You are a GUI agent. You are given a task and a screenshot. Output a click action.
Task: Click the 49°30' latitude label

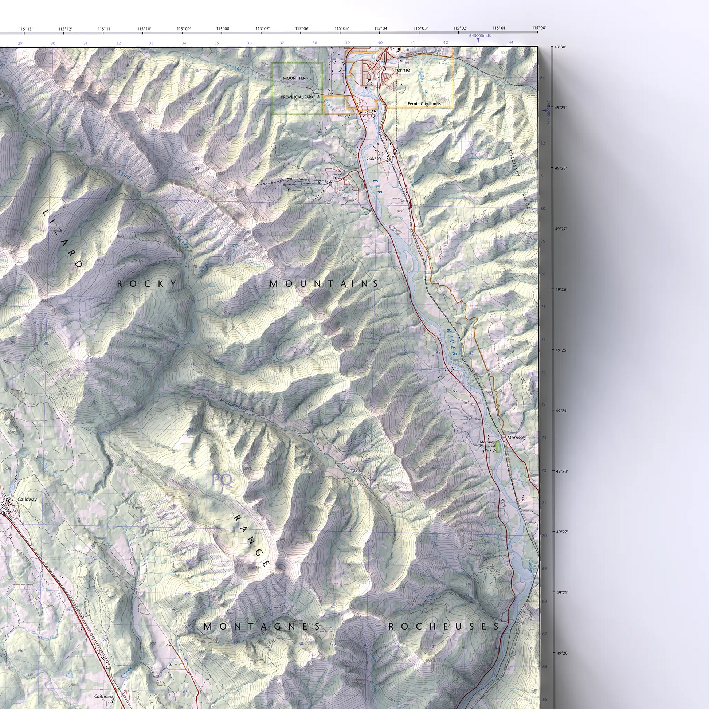click(560, 47)
